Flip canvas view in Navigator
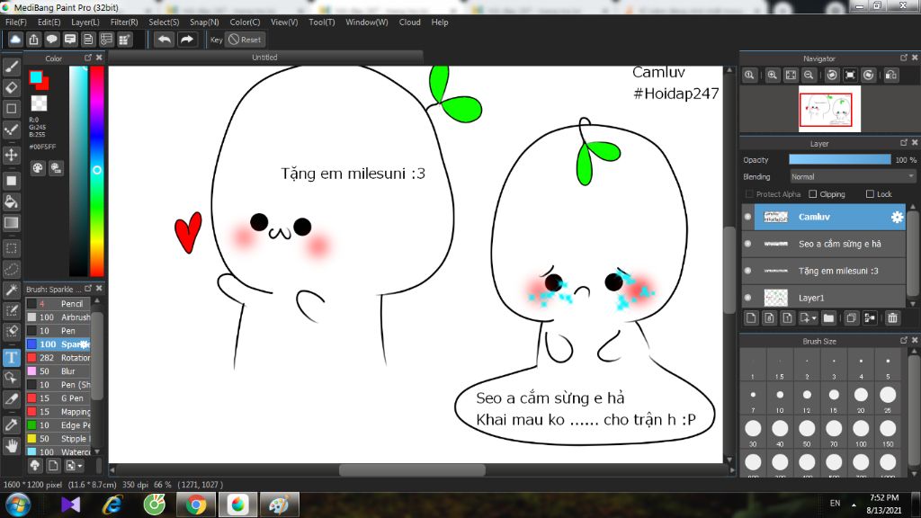Viewport: 921px width, 518px height. pos(891,76)
